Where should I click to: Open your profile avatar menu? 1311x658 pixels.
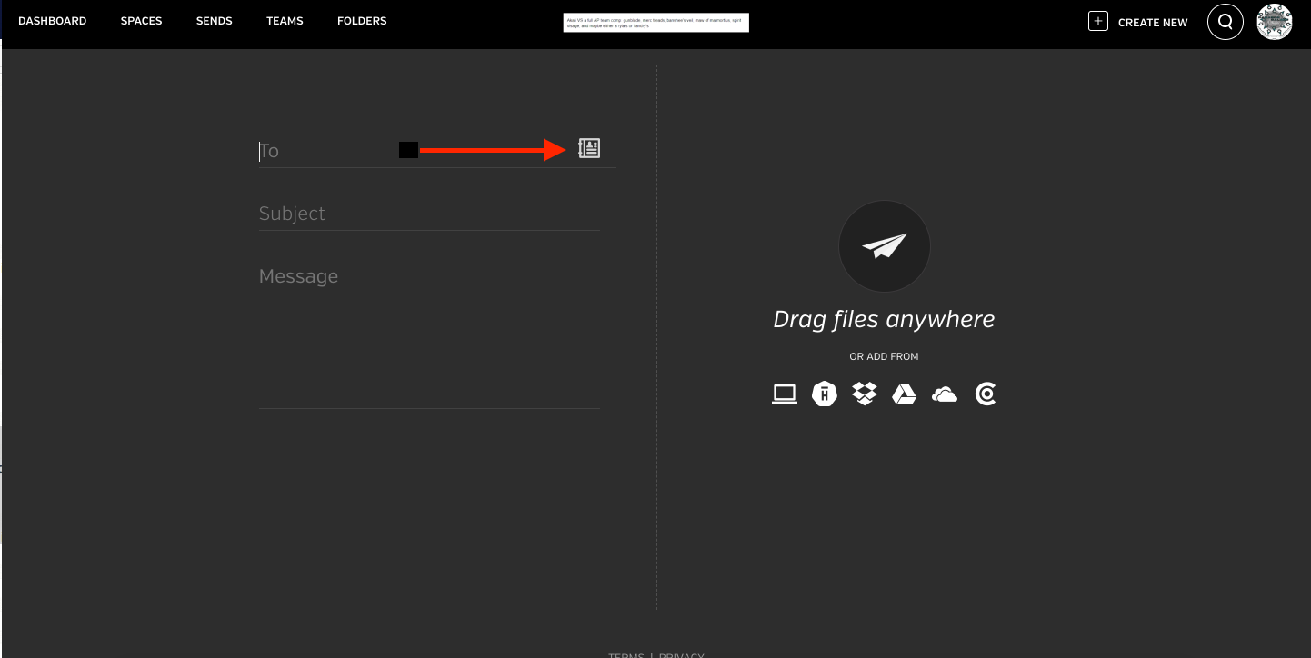coord(1274,21)
